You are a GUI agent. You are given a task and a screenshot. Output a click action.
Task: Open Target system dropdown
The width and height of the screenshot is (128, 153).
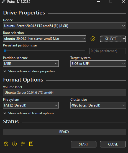tap(98, 64)
